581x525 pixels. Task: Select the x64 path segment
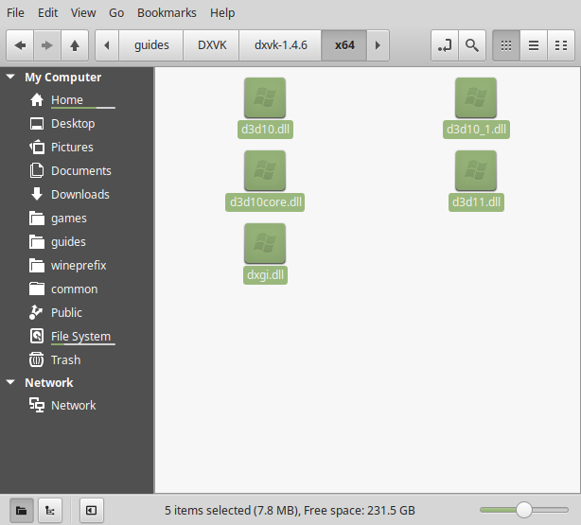pyautogui.click(x=344, y=45)
